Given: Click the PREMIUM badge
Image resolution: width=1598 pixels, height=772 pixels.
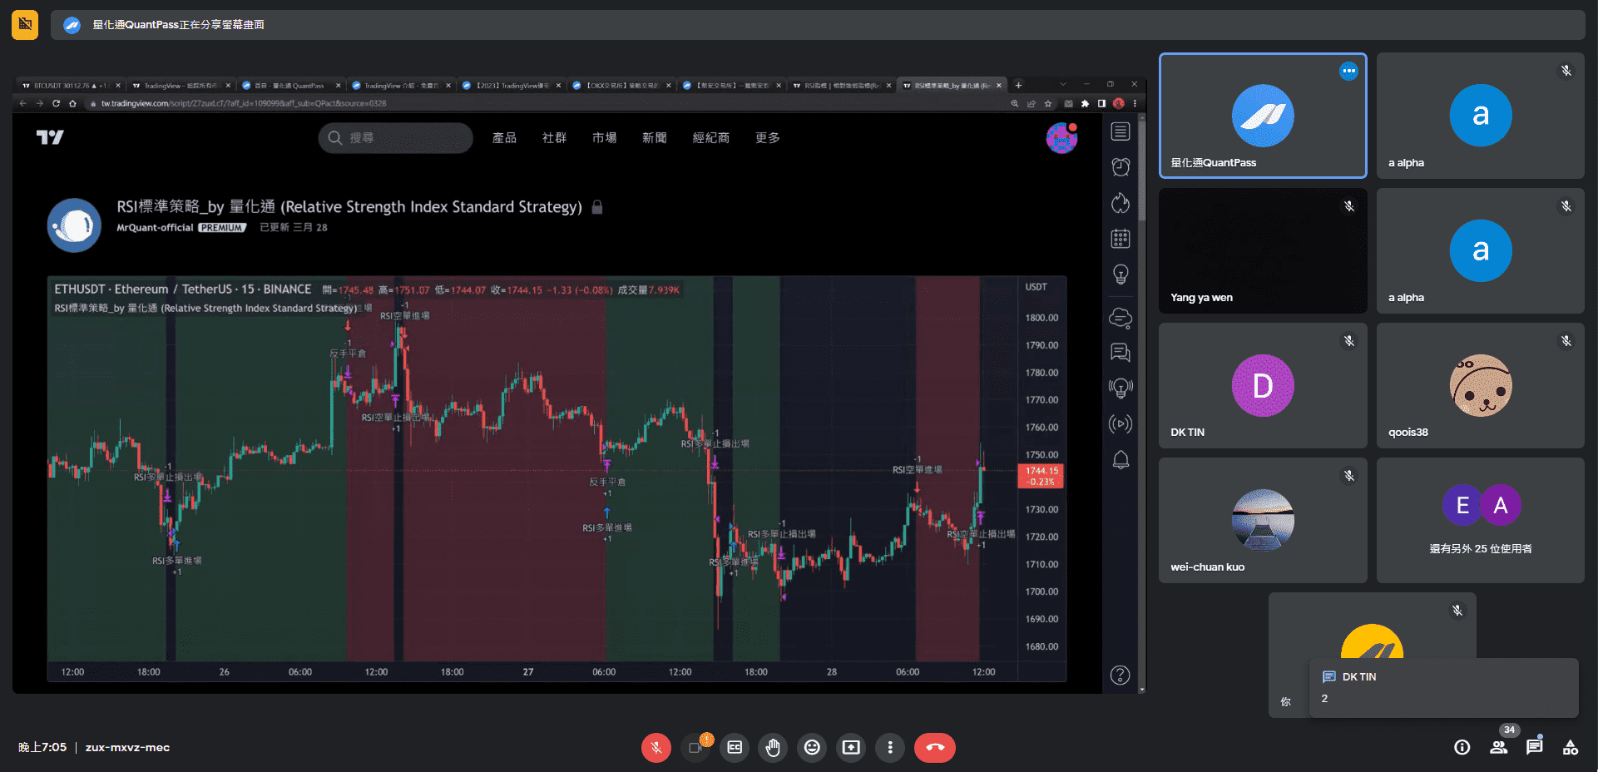Looking at the screenshot, I should (x=222, y=228).
